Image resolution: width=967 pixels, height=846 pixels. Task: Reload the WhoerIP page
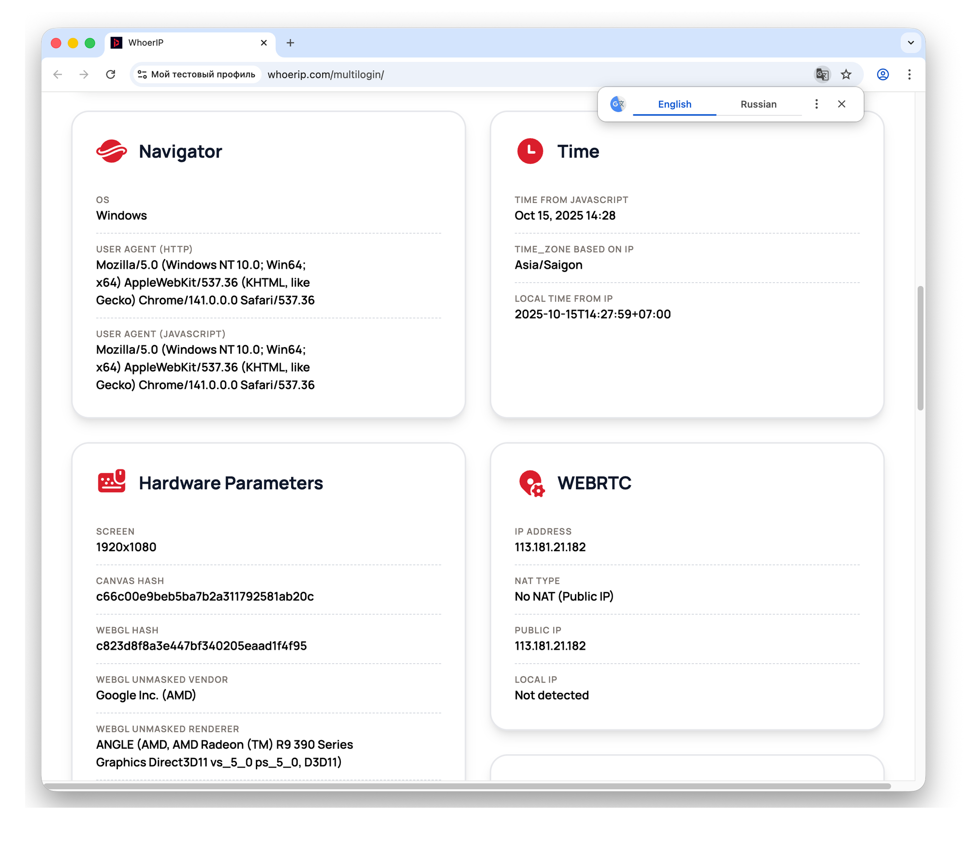click(111, 74)
